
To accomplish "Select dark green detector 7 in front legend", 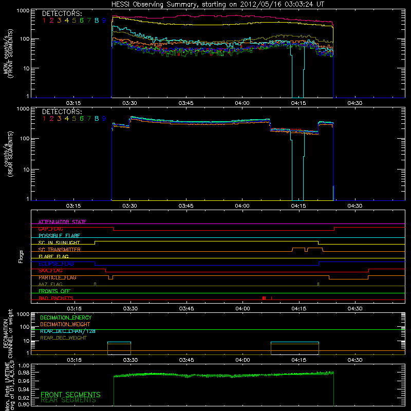I will point(89,21).
